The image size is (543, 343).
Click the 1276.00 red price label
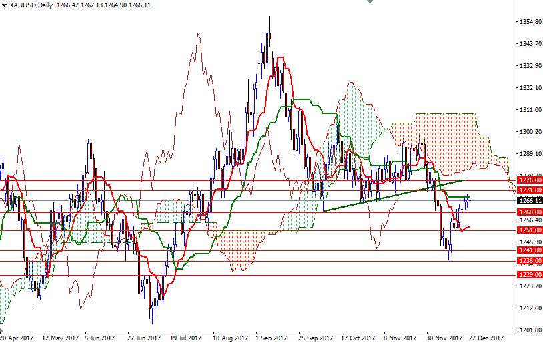point(529,180)
